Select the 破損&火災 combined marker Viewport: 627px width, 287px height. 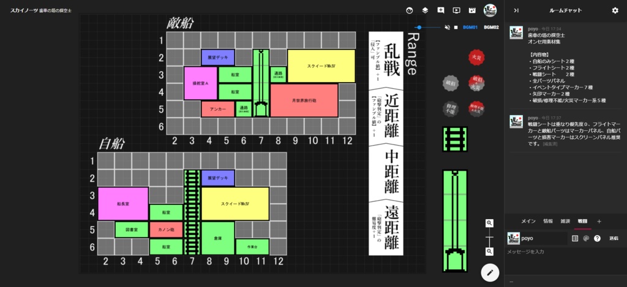pos(476,83)
